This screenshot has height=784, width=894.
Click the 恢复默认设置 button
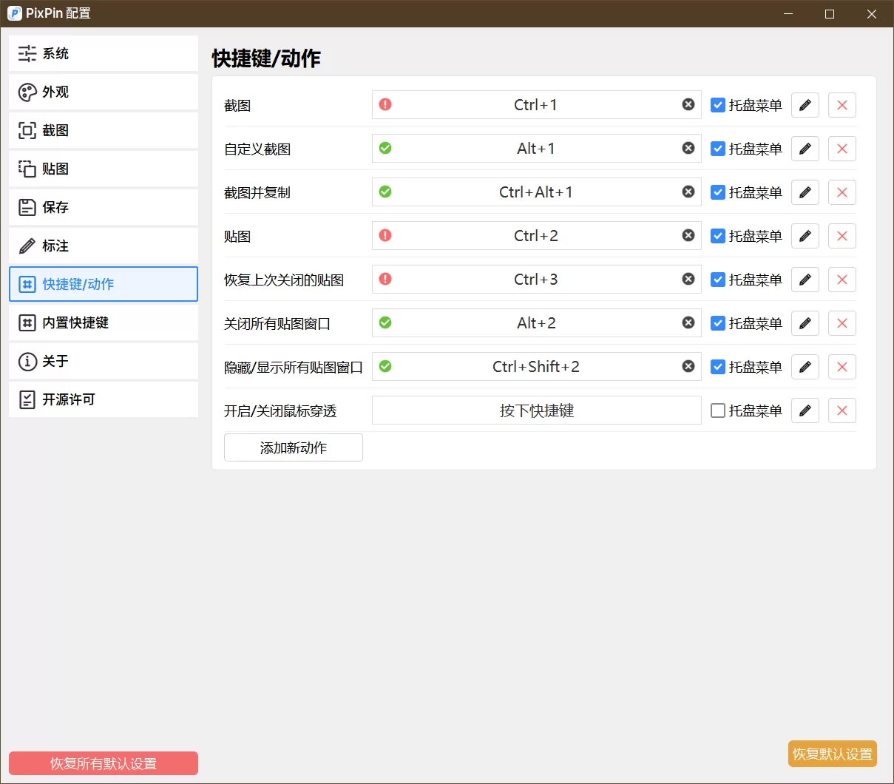pos(832,754)
